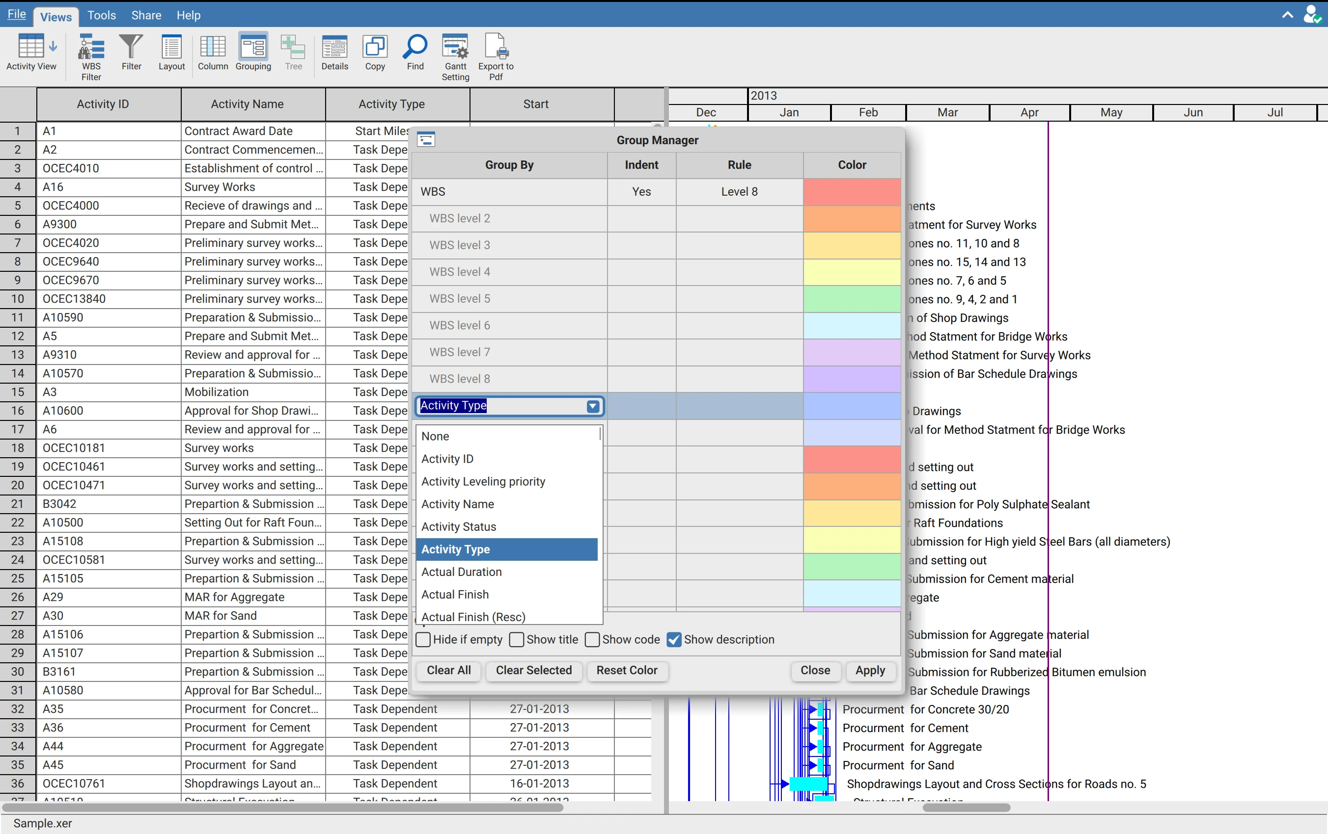Click the activity table horizontal scrollbar thumb
1328x834 pixels.
[x=283, y=808]
